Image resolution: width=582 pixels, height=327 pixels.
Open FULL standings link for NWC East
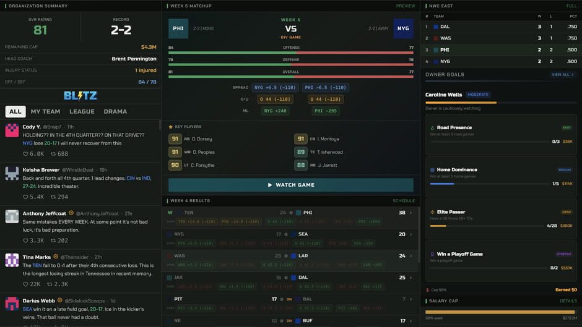tap(571, 6)
